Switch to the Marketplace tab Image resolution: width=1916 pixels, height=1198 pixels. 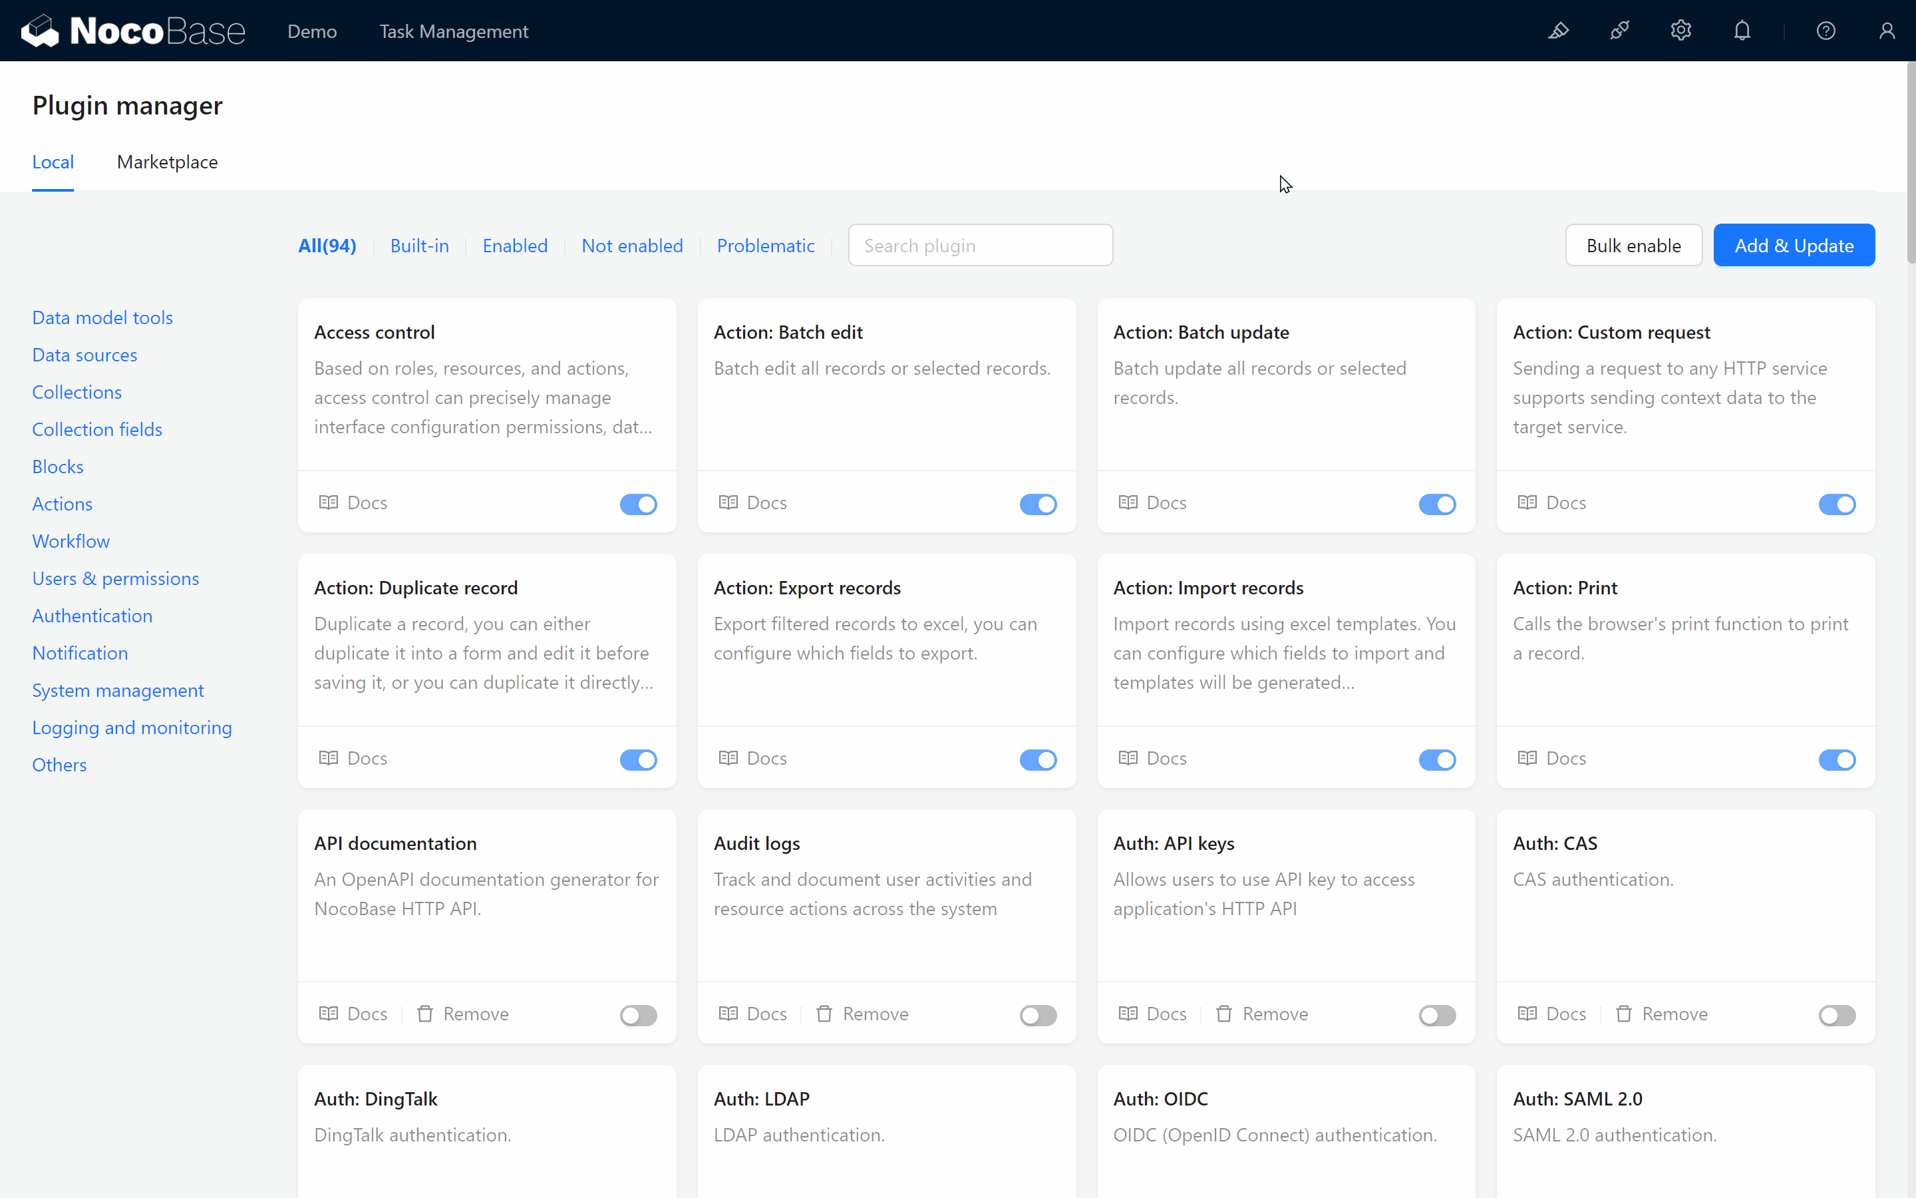167,162
